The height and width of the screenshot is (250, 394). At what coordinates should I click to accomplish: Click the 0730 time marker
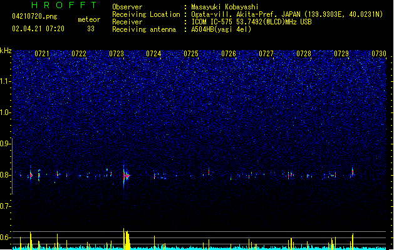[379, 54]
